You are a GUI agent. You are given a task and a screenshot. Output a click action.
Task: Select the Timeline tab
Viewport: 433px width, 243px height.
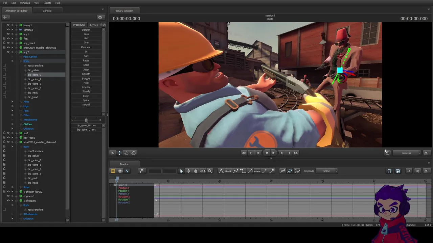[x=124, y=164]
